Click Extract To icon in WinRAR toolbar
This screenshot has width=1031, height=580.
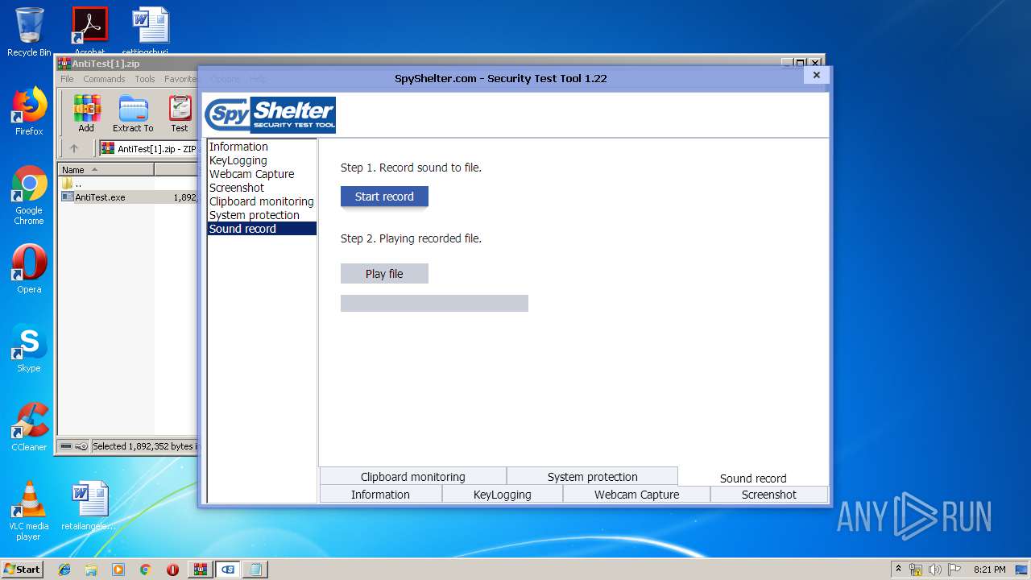tap(133, 114)
